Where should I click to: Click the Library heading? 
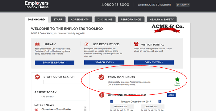pyautogui.click(x=50, y=44)
